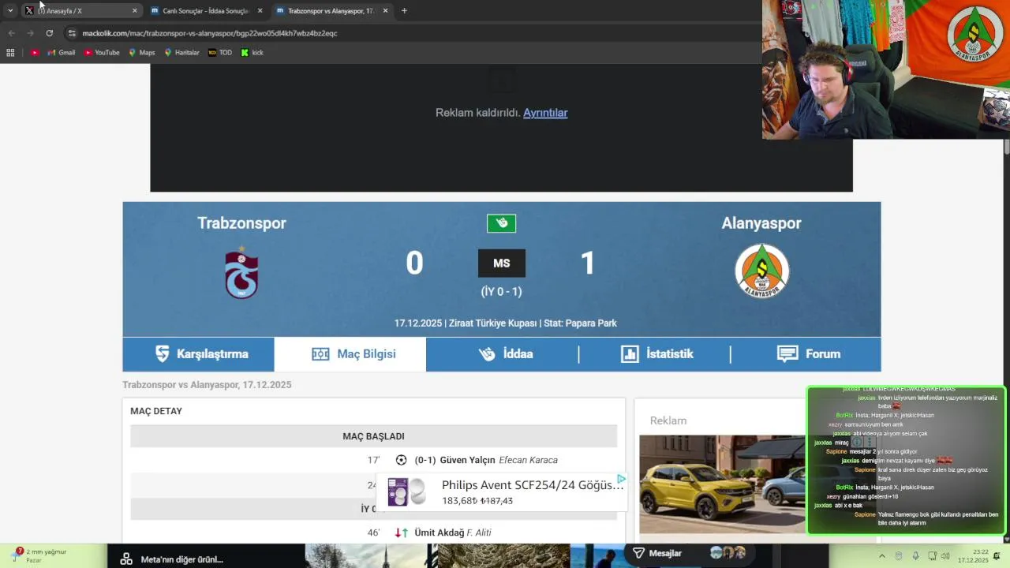Click the Forum chat icon
Viewport: 1010px width, 568px height.
click(787, 354)
